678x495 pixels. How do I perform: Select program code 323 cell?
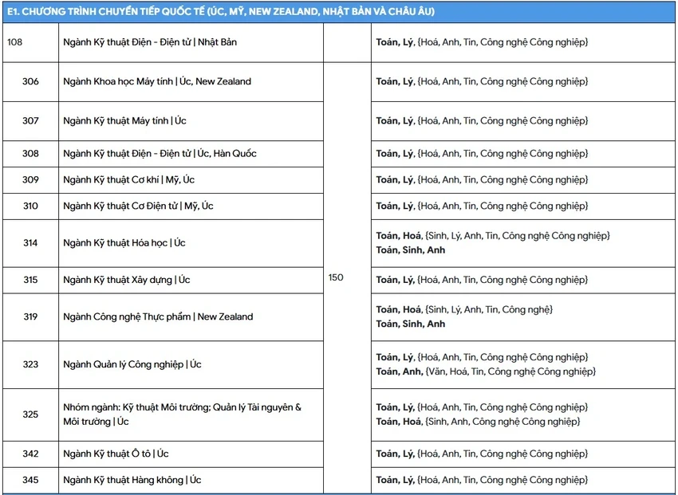pos(30,364)
